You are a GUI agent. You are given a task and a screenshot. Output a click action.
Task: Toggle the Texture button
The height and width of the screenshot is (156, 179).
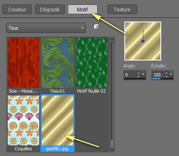(122, 9)
